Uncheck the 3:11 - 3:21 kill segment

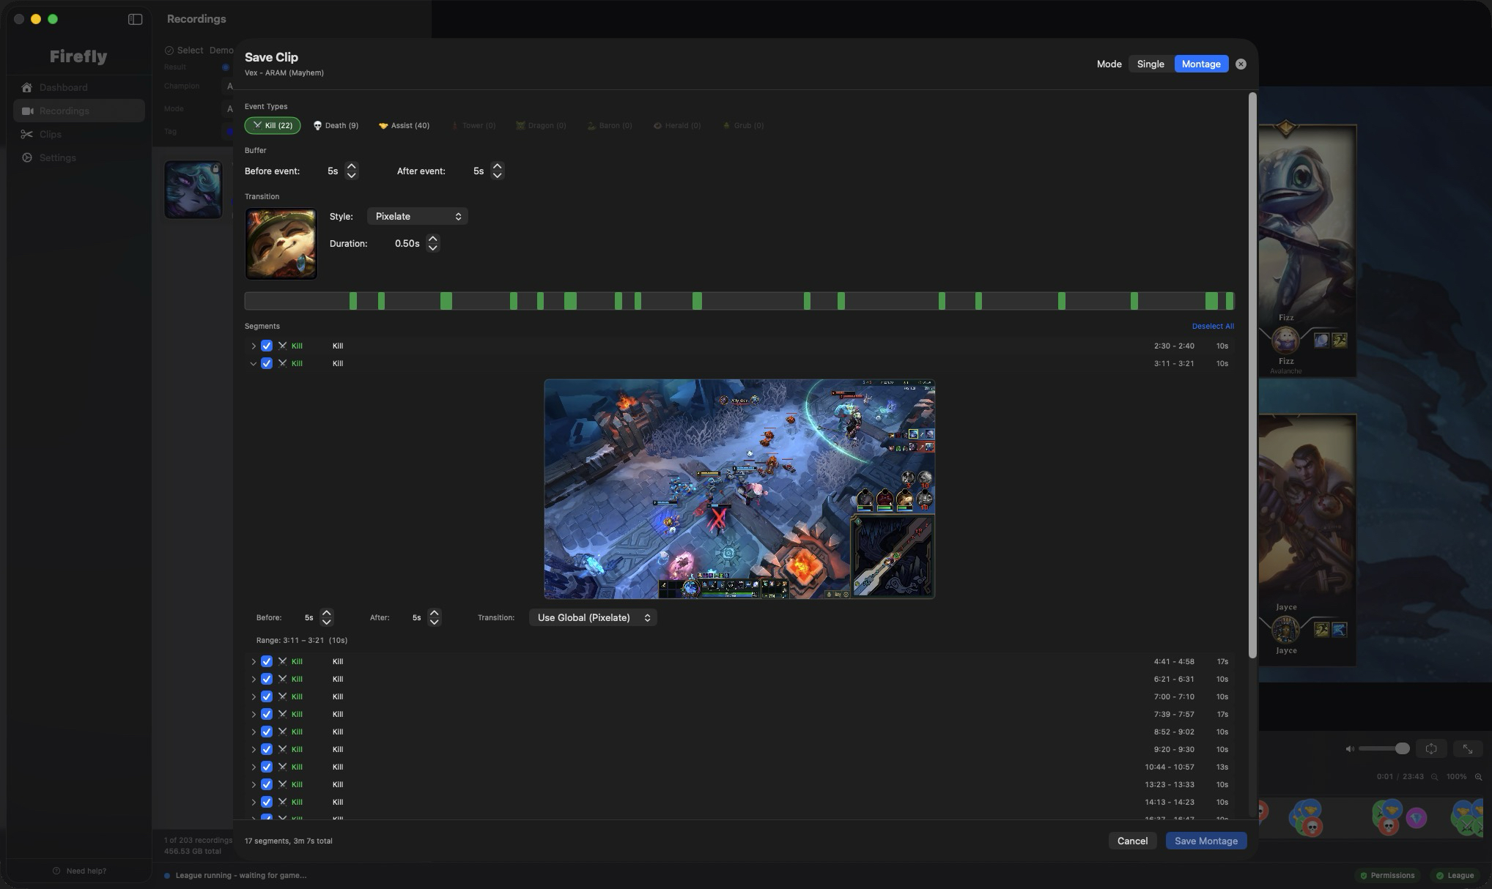(267, 363)
